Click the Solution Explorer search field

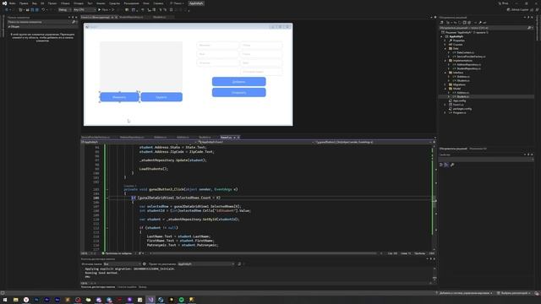[486, 28]
